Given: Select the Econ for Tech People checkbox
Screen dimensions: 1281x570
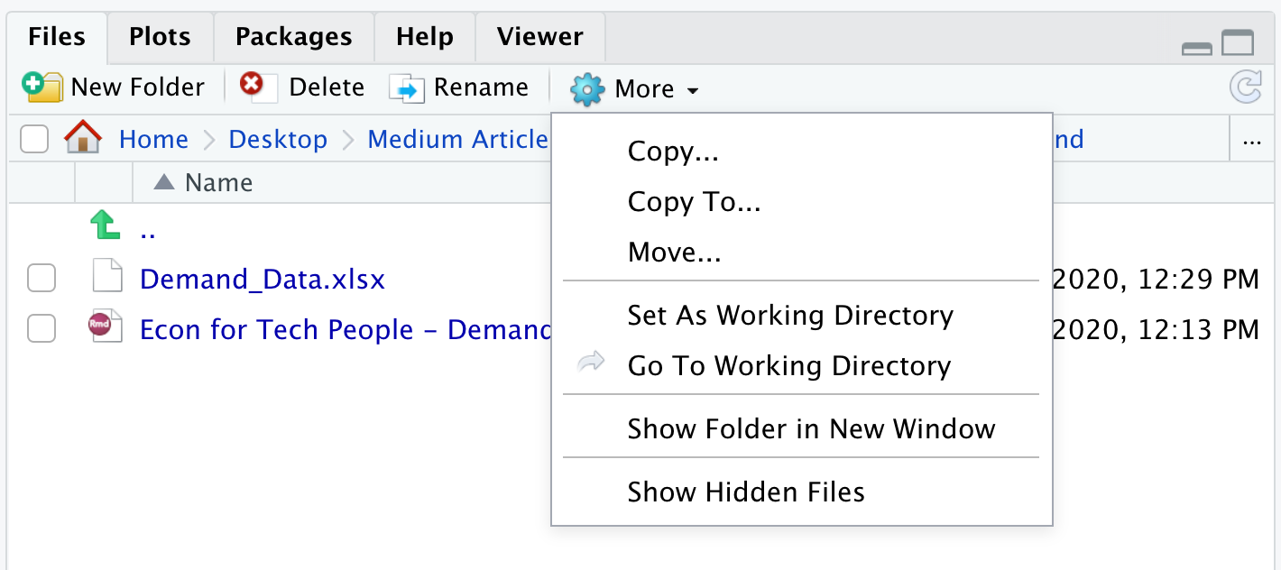Looking at the screenshot, I should click(x=41, y=329).
